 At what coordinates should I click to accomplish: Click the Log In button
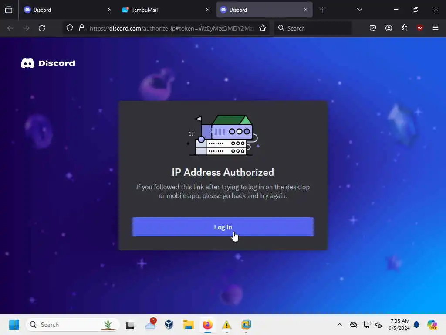click(x=223, y=227)
